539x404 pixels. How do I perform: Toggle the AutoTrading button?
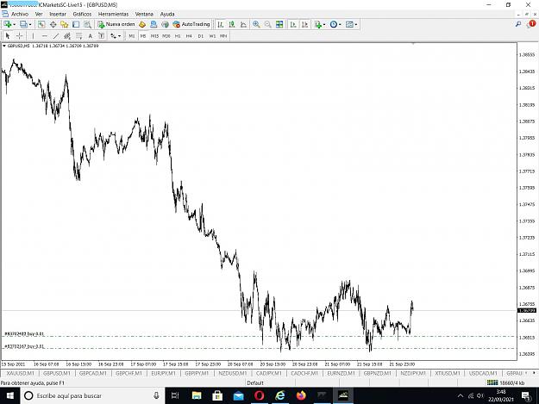click(191, 24)
